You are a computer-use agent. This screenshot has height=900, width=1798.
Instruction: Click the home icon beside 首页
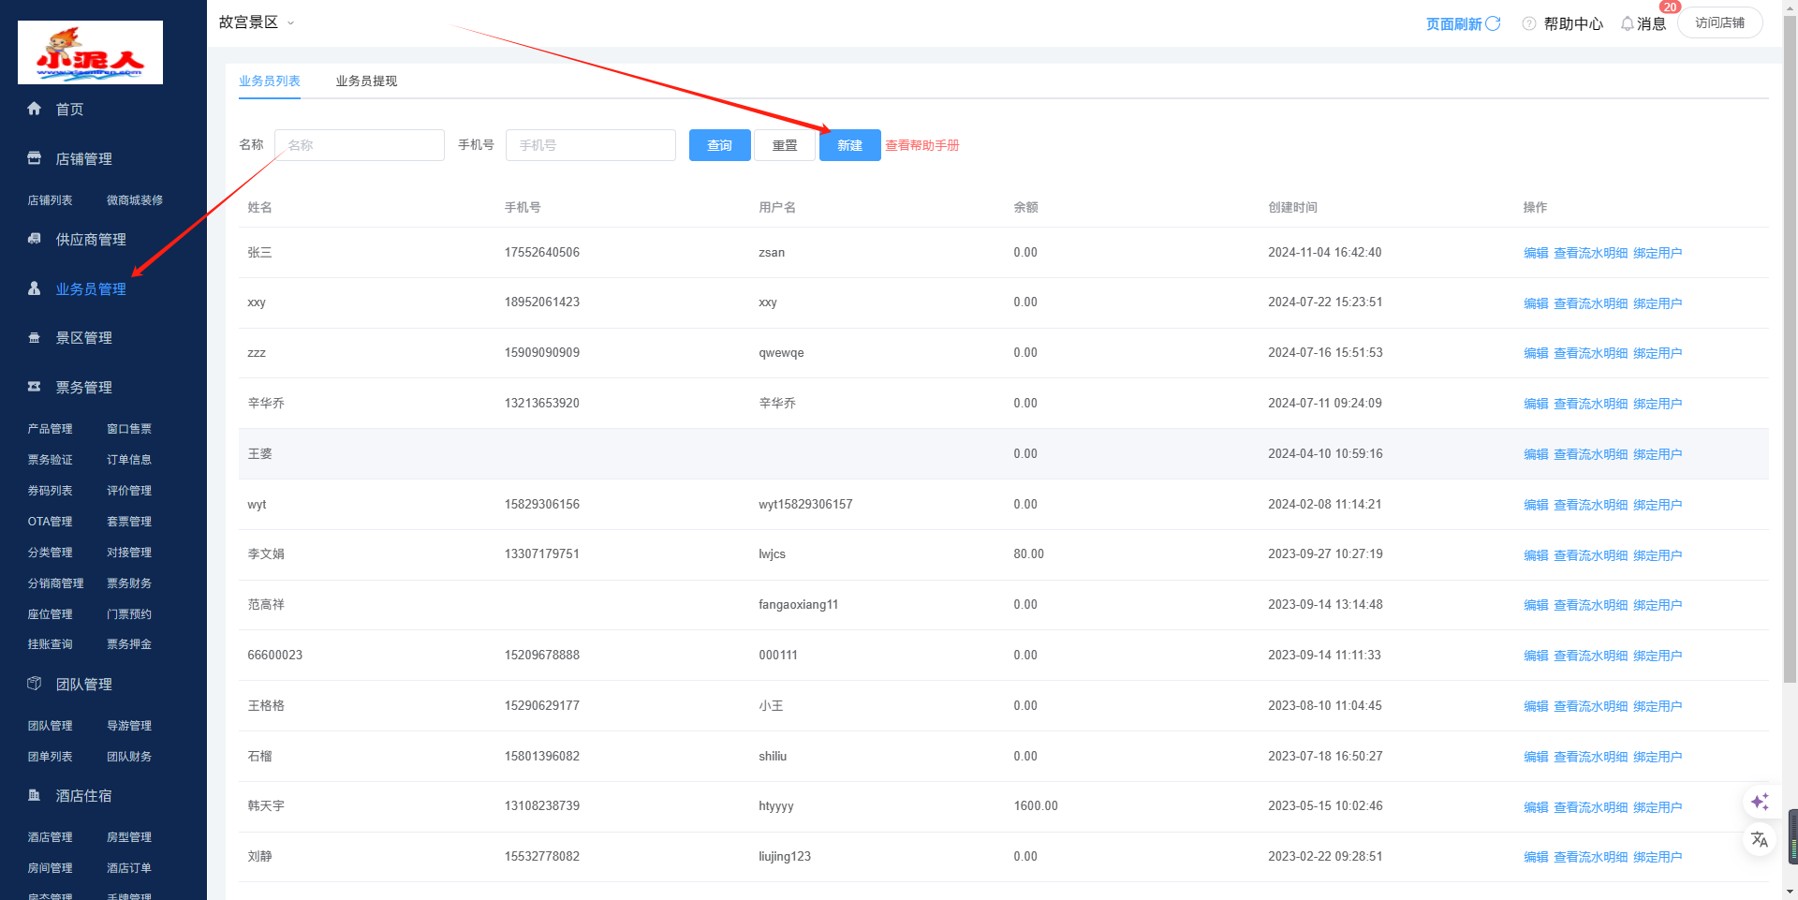(35, 109)
